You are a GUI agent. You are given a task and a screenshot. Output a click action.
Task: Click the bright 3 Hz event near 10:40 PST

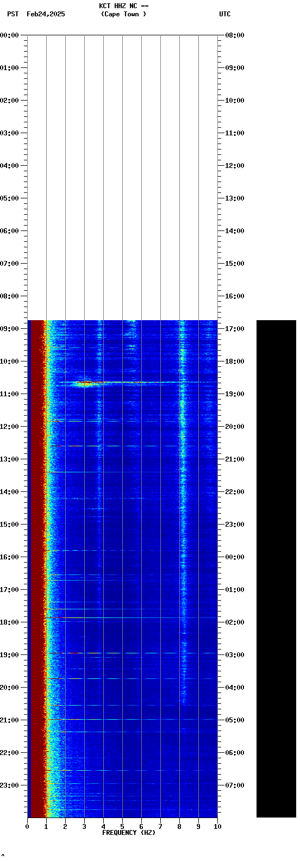point(86,384)
